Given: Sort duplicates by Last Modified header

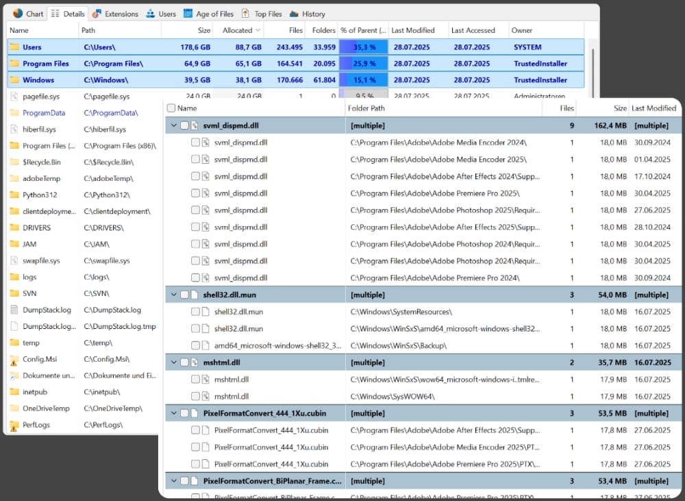Looking at the screenshot, I should pyautogui.click(x=653, y=108).
